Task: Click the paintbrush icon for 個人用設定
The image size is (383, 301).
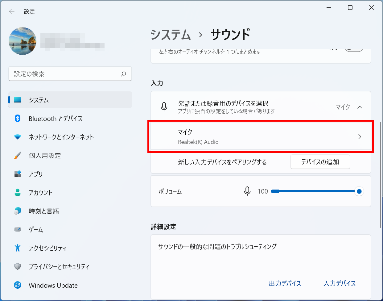Action: coord(18,155)
